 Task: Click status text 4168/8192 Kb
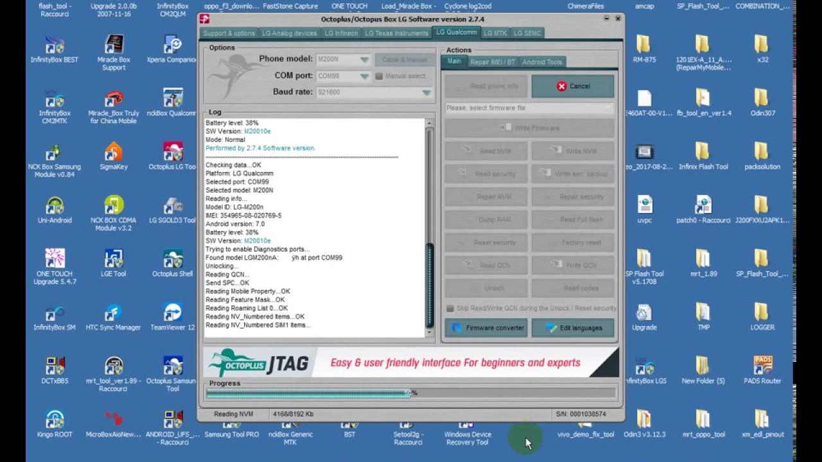click(293, 415)
